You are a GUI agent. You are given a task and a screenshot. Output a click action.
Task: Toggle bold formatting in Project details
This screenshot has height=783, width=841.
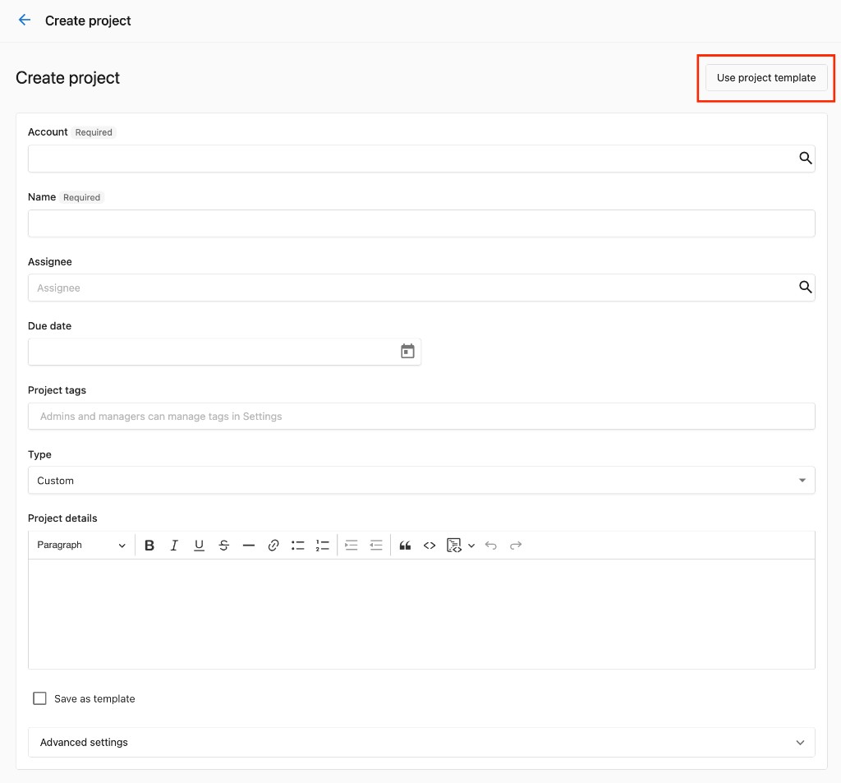click(149, 546)
